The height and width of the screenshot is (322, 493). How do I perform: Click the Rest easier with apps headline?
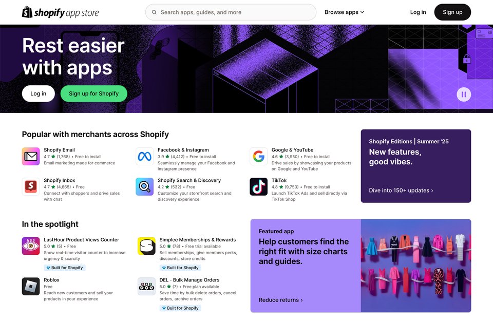(73, 56)
